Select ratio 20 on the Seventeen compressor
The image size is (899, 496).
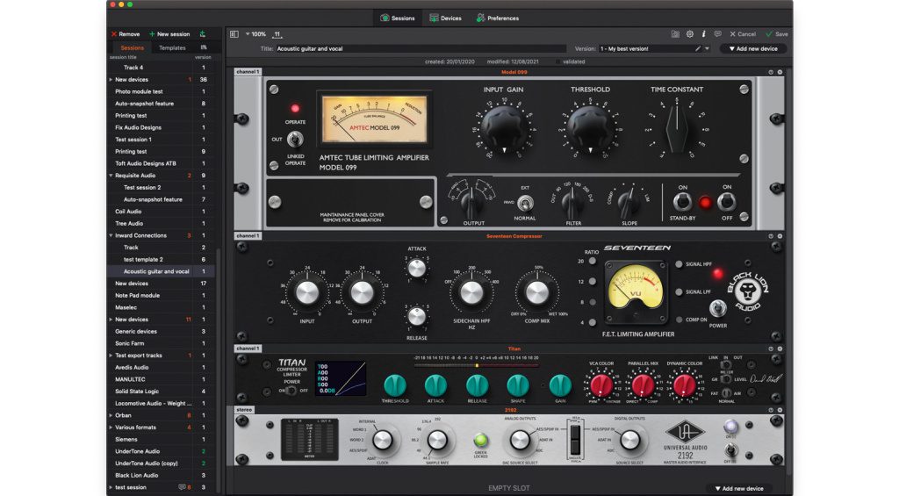[x=593, y=262]
